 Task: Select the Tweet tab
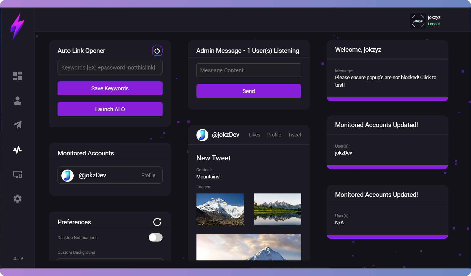tap(294, 135)
